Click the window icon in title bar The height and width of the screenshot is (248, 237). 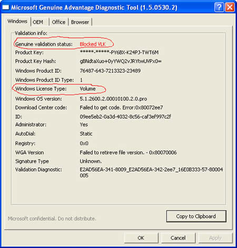[x=5, y=7]
